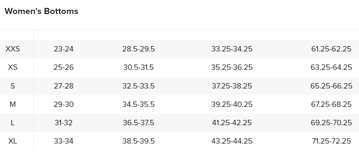Select the 43.25-44.25 cell in XL row

[232, 141]
